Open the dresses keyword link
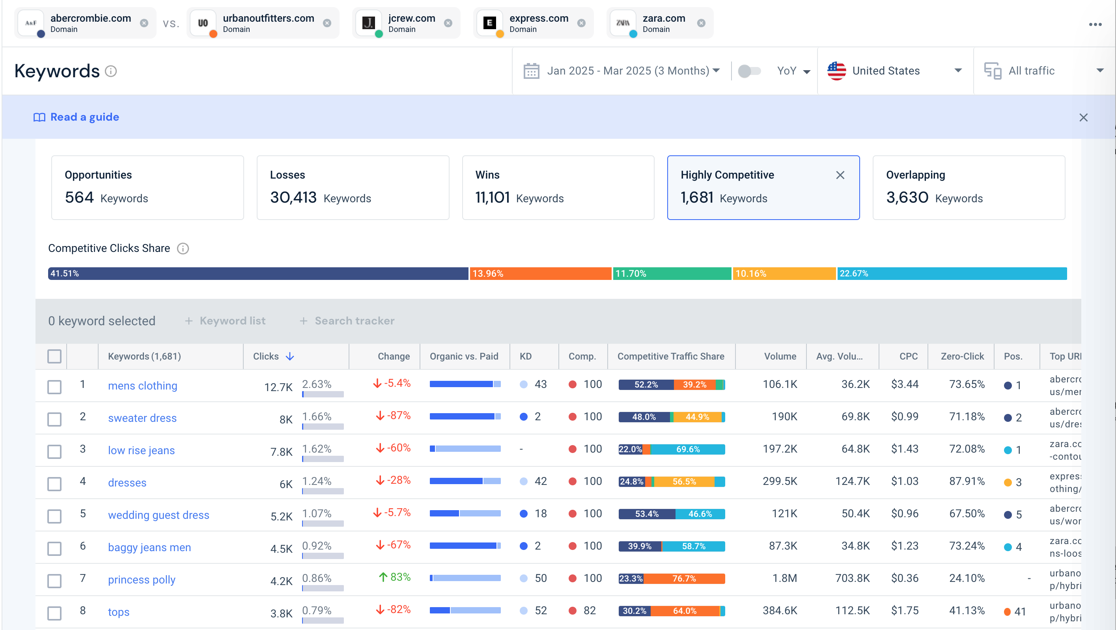 pos(127,482)
